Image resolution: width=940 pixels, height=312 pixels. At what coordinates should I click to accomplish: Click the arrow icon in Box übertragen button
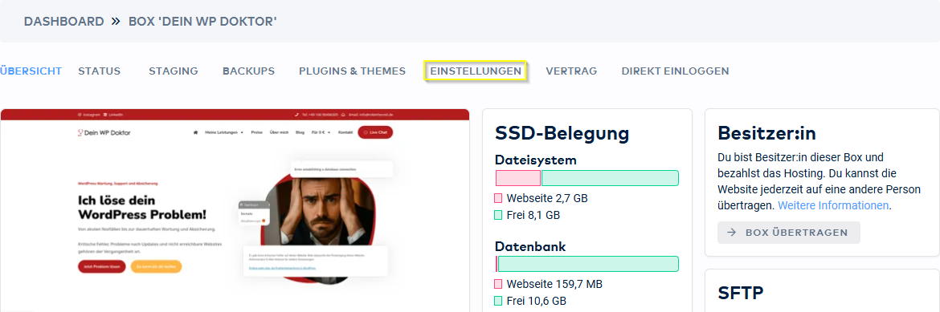tap(731, 233)
